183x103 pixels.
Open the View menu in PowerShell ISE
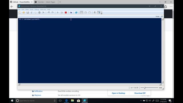(27, 9)
